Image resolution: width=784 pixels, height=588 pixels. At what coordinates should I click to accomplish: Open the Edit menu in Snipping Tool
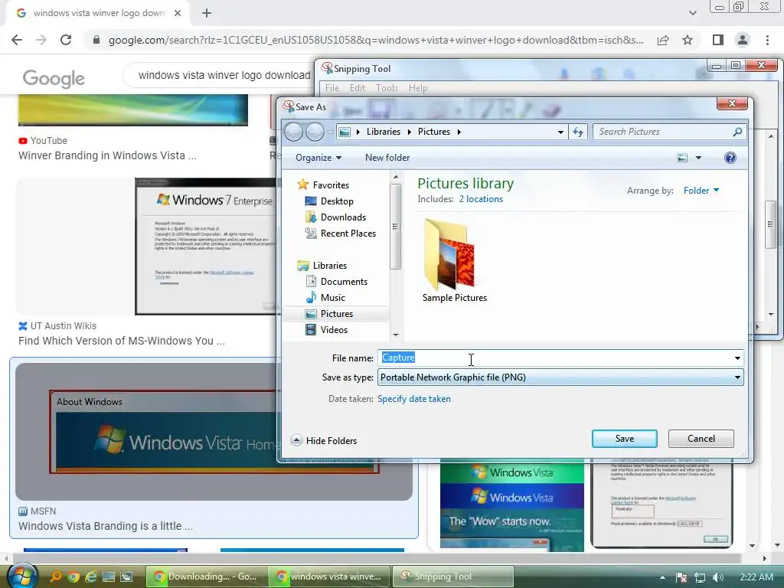tap(358, 88)
